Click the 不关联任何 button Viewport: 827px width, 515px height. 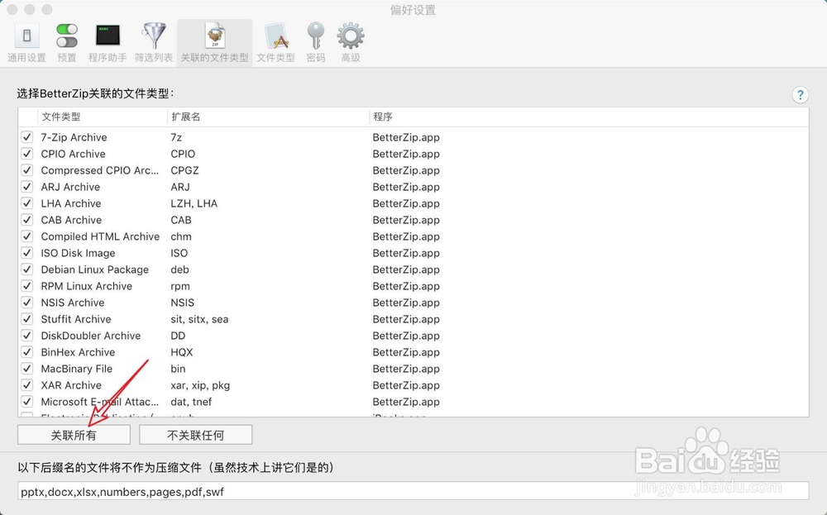pos(196,435)
